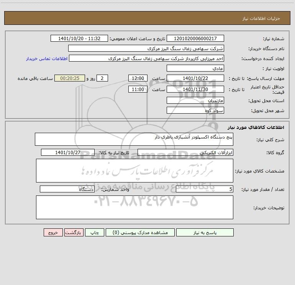295x285 pixels.
Task: Click label ایجاد کننده درخواست
Action: click(x=263, y=59)
